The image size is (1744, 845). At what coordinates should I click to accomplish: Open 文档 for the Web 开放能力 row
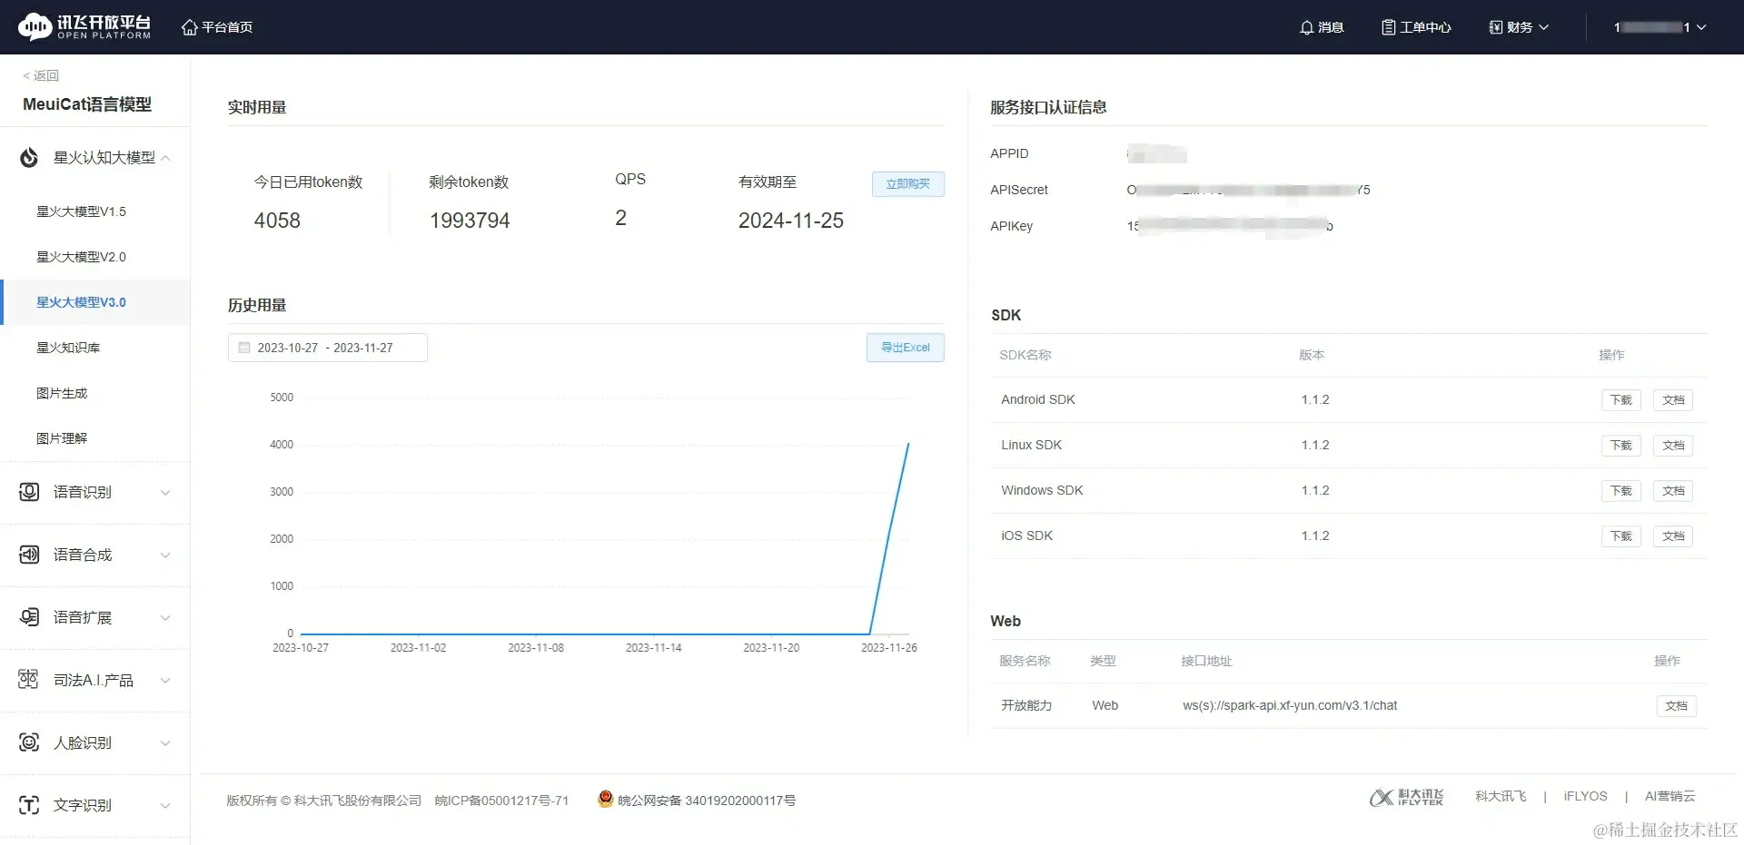pos(1677,706)
